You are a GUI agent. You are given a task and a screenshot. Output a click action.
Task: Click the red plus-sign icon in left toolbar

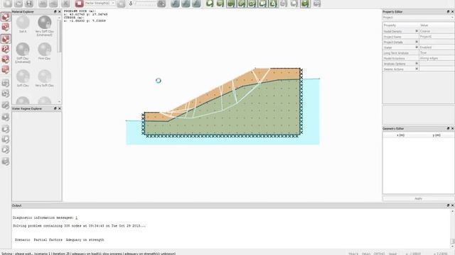pyautogui.click(x=5, y=59)
